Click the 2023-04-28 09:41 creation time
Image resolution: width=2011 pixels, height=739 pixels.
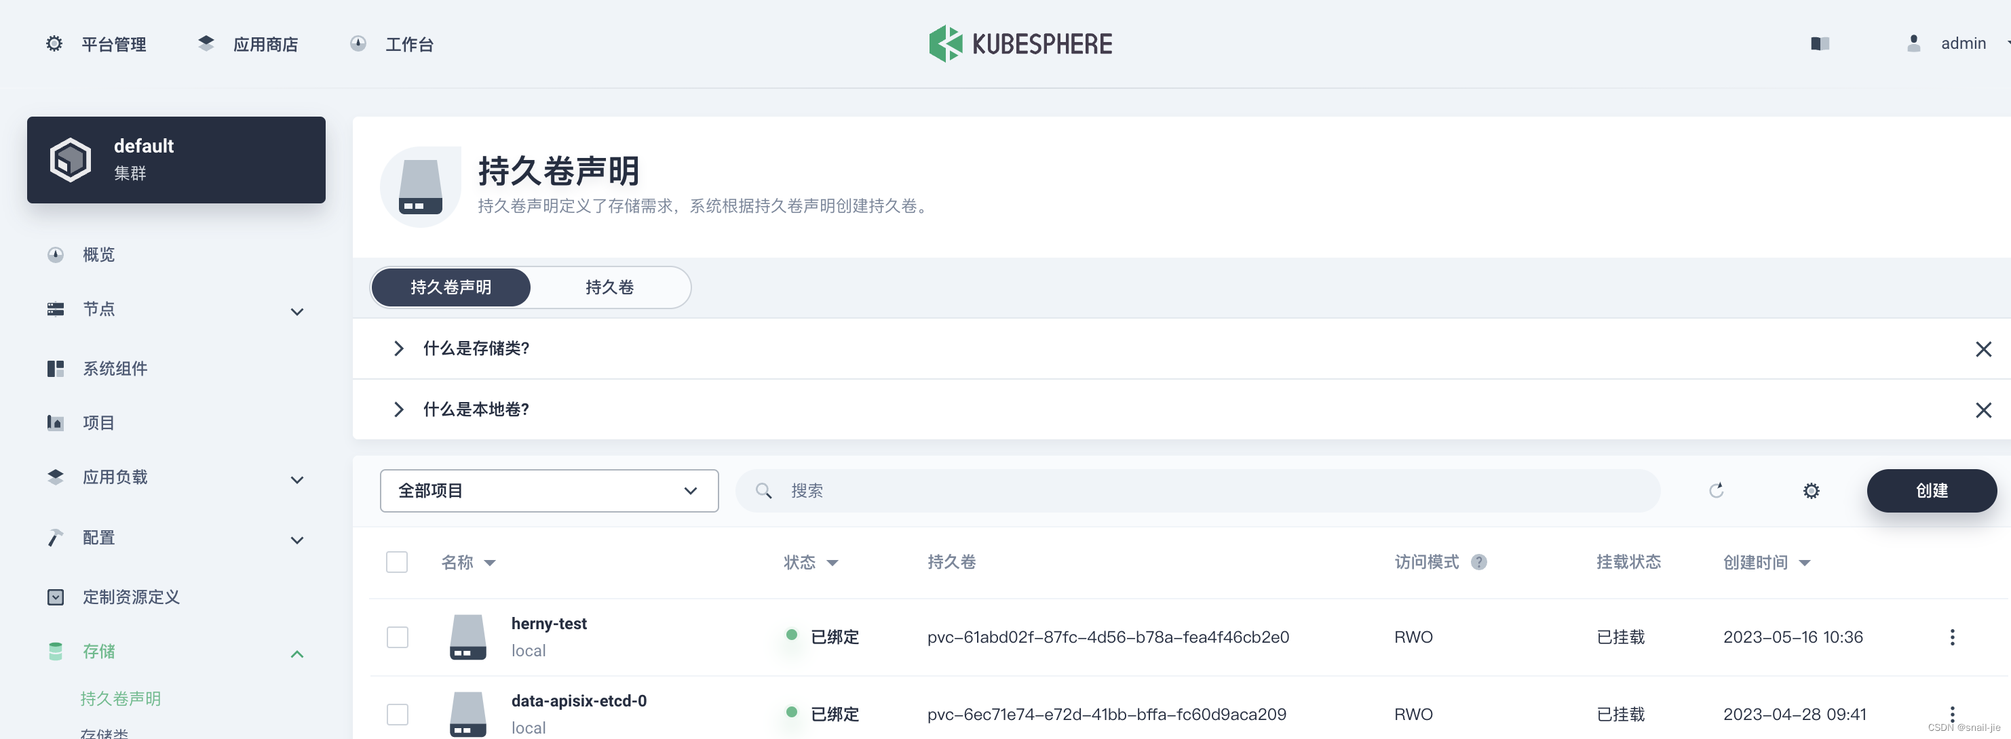coord(1794,715)
